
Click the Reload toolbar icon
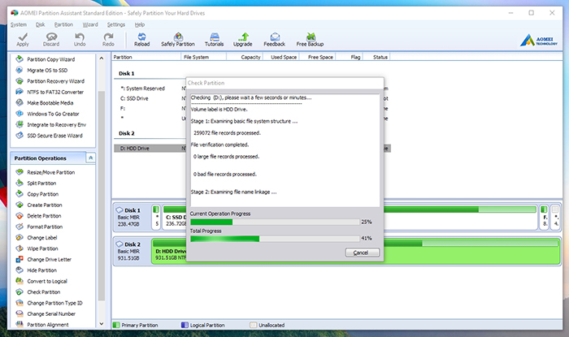(x=142, y=40)
